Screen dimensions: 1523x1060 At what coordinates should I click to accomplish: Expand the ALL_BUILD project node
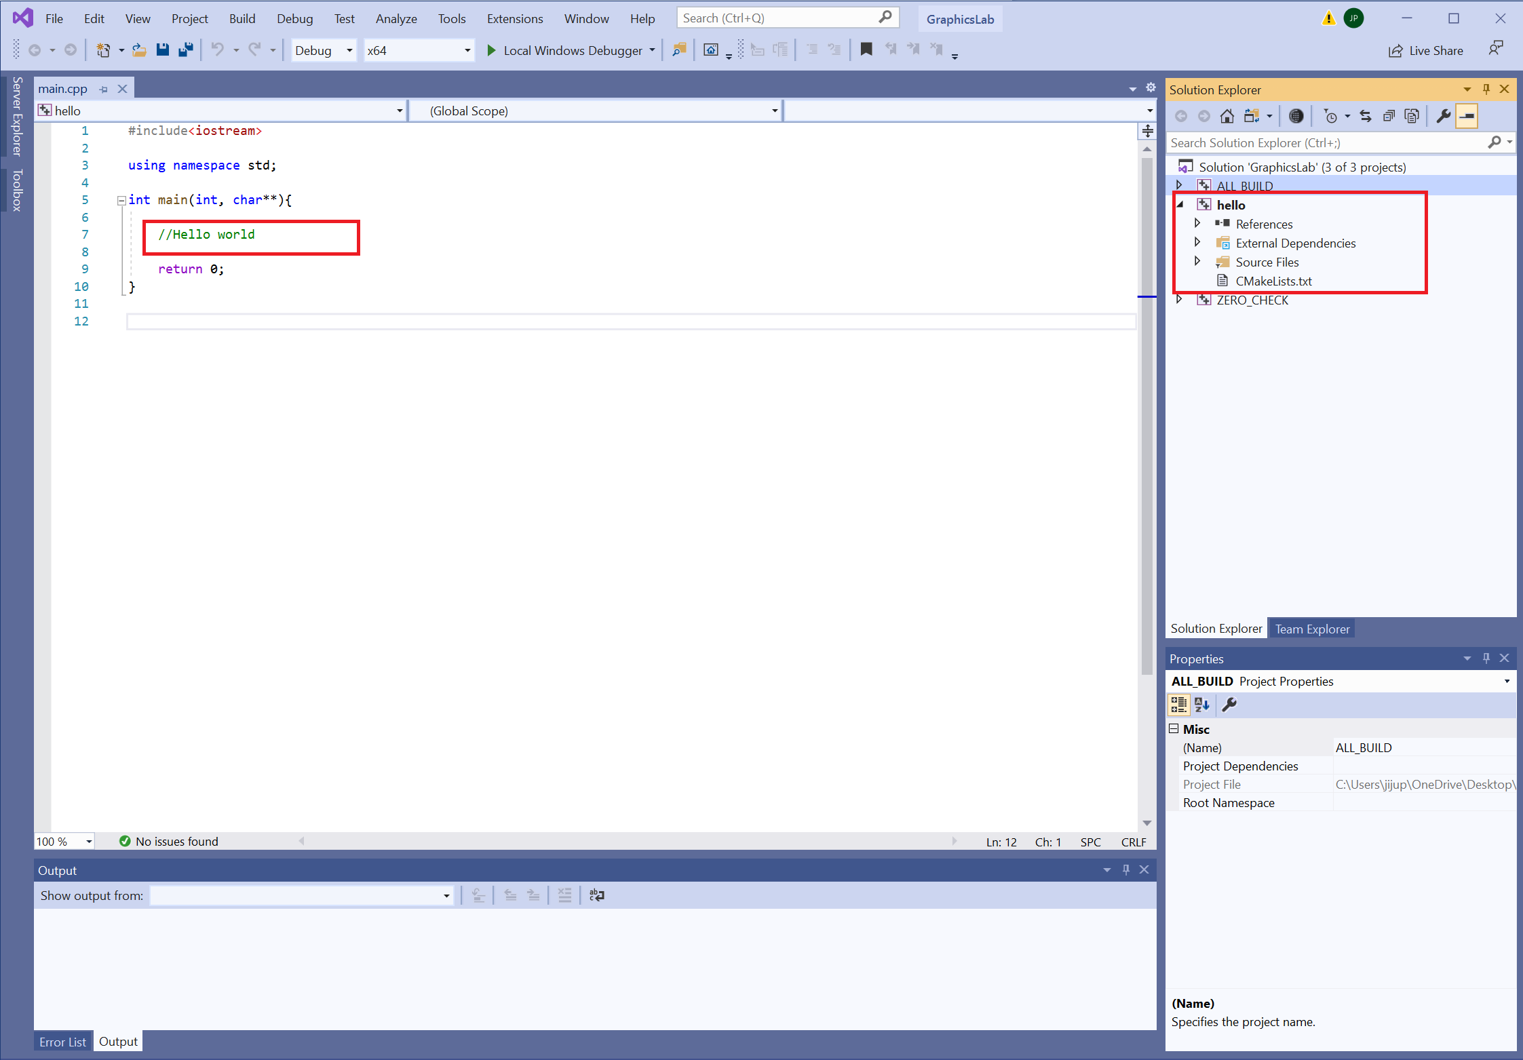pos(1179,185)
